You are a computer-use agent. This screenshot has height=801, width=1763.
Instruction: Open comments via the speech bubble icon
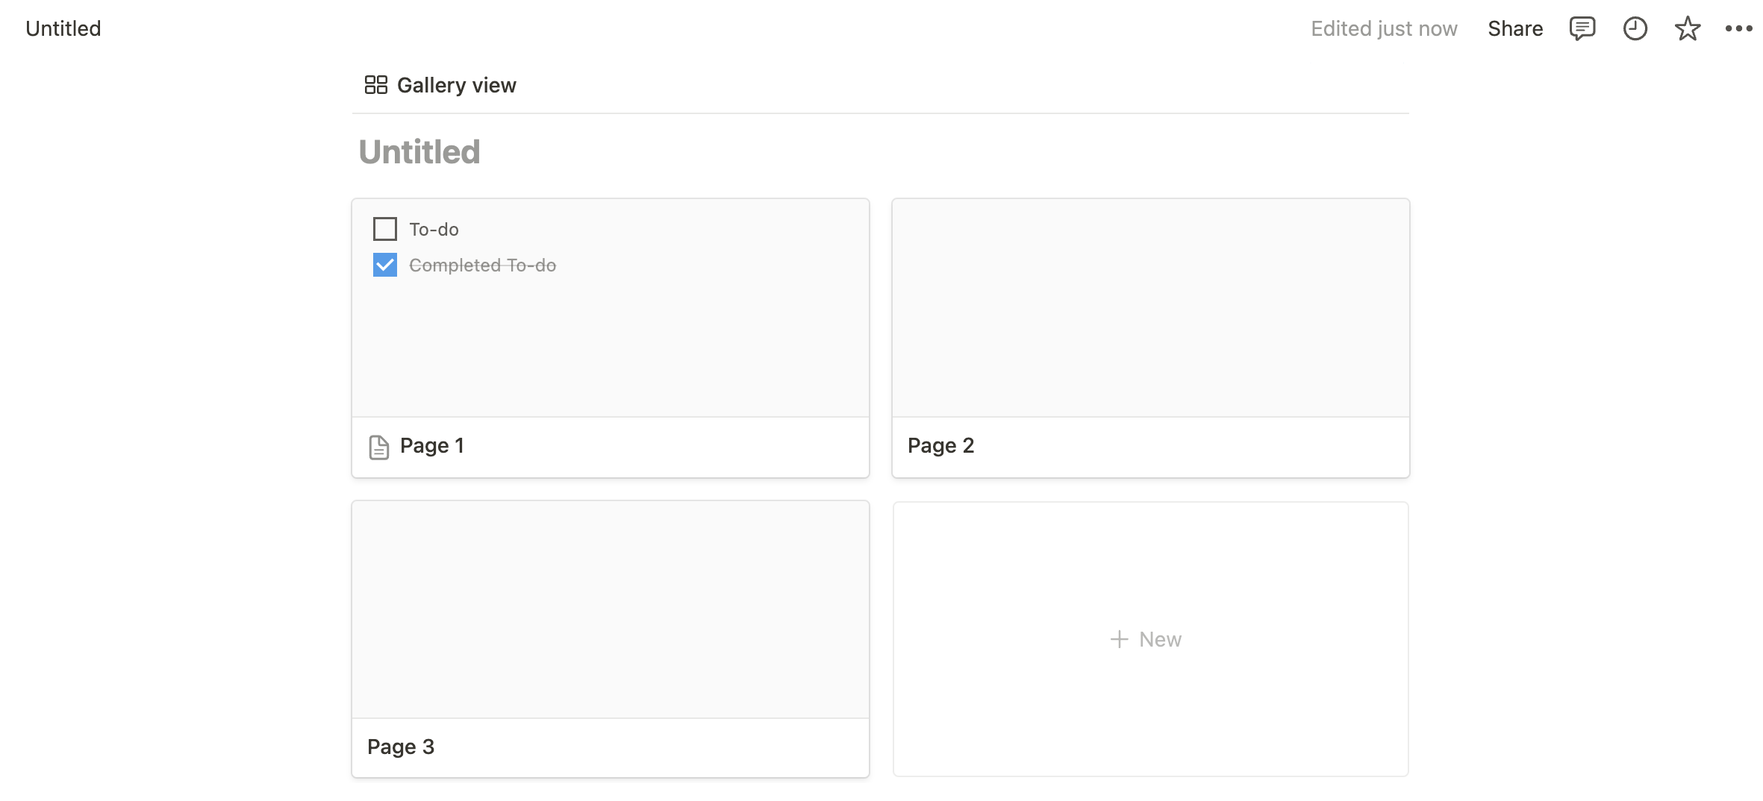coord(1582,28)
